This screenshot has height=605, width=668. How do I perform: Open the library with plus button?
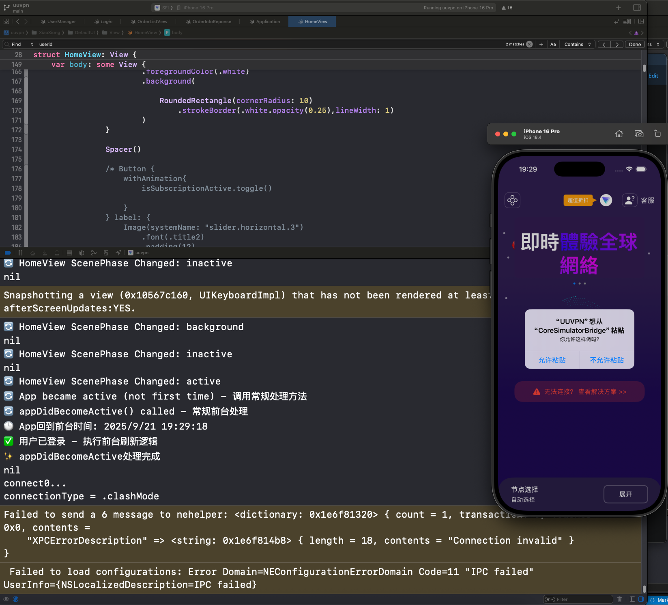(x=618, y=8)
